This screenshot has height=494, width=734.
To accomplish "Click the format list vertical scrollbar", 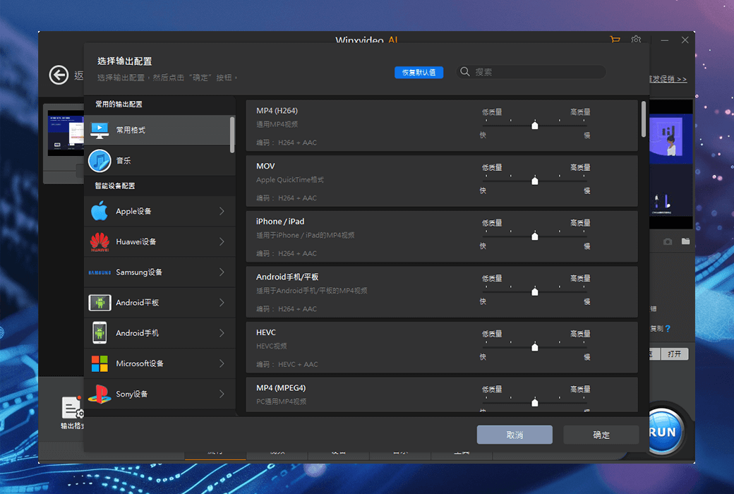I will tap(644, 119).
